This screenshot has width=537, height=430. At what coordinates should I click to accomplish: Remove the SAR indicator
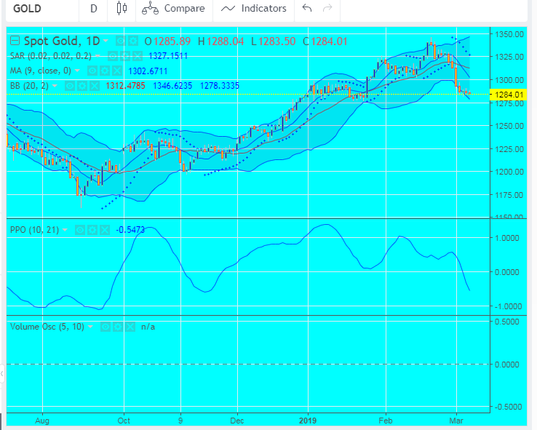[x=138, y=56]
